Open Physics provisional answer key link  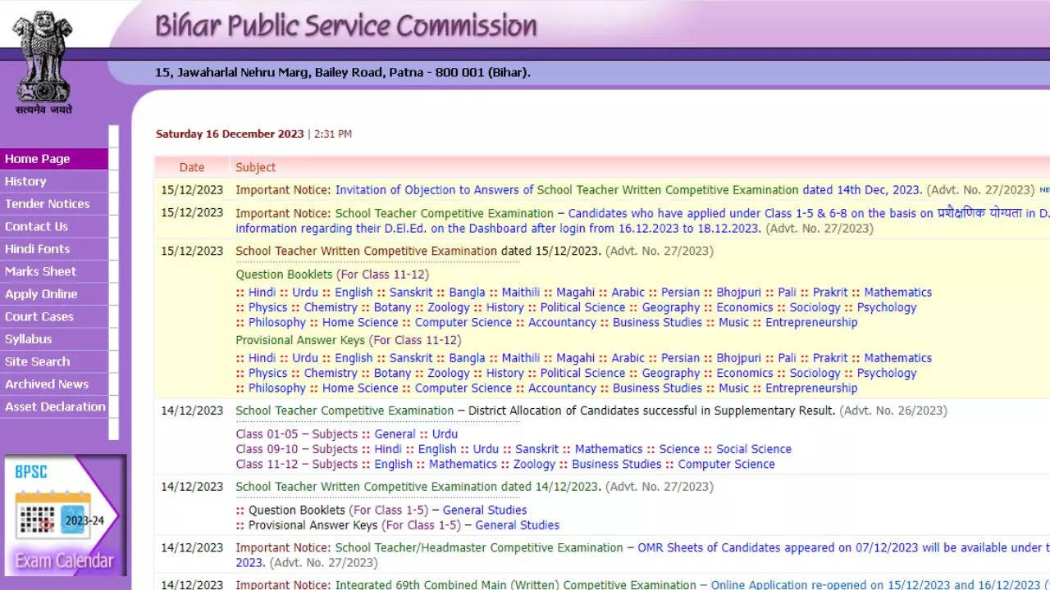click(267, 373)
